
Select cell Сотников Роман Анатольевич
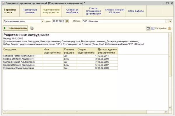click(23, 56)
